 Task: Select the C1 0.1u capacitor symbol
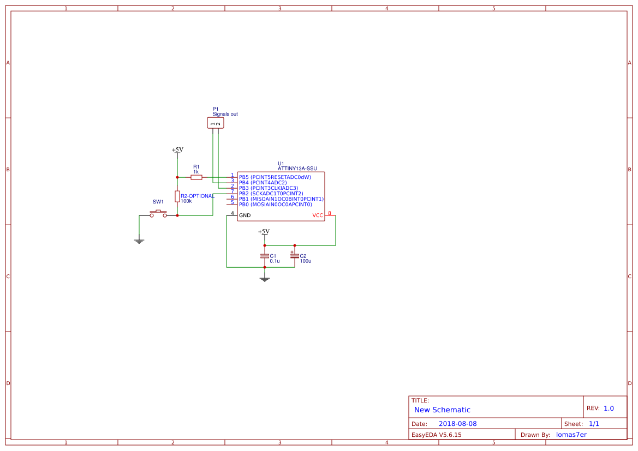(x=265, y=255)
